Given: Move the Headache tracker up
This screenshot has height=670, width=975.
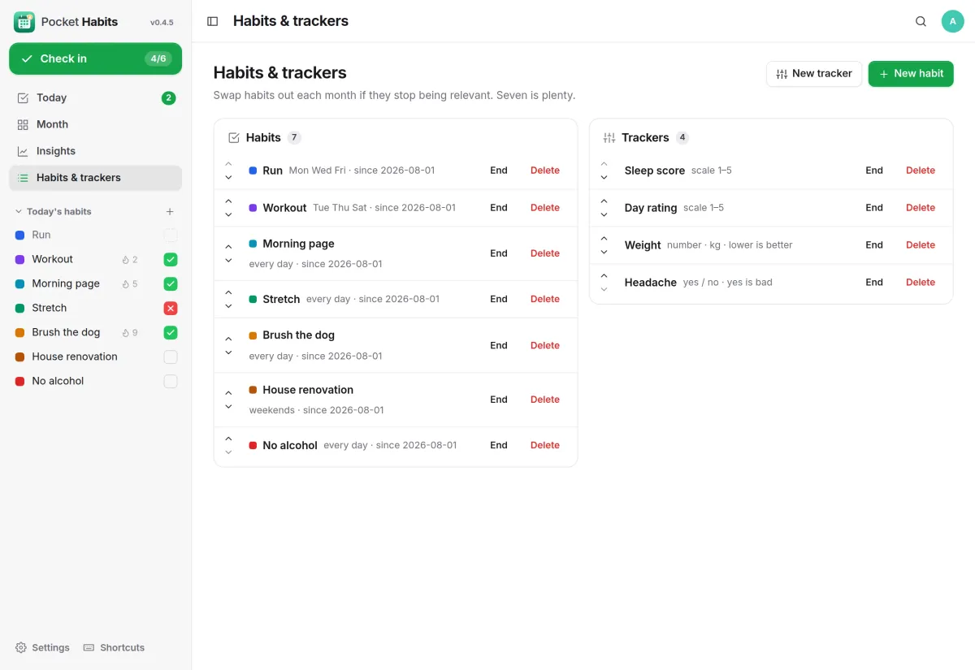Looking at the screenshot, I should [x=604, y=276].
